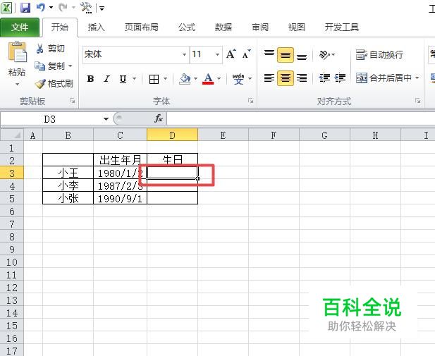Click the phonetic guide wén icon
This screenshot has width=435, height=356.
tap(238, 79)
